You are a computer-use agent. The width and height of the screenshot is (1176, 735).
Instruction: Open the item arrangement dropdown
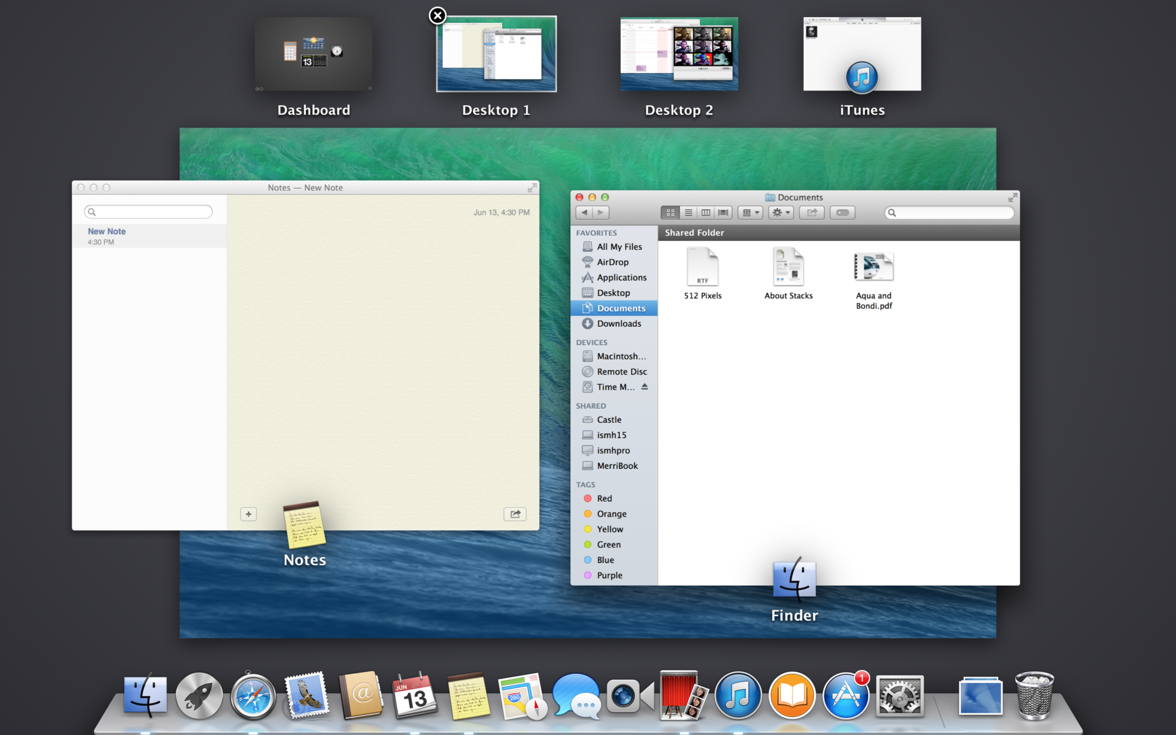(750, 212)
